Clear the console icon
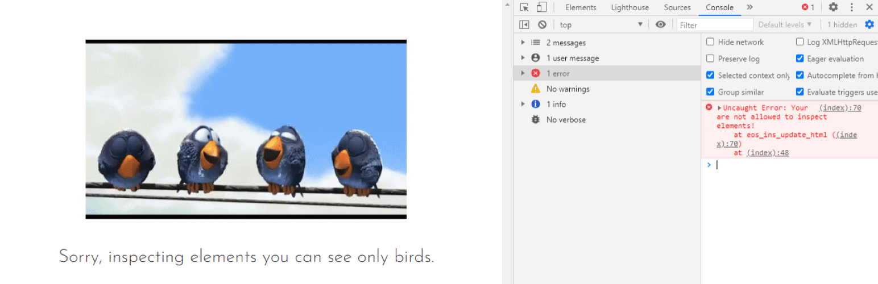The height and width of the screenshot is (284, 878). click(x=542, y=24)
